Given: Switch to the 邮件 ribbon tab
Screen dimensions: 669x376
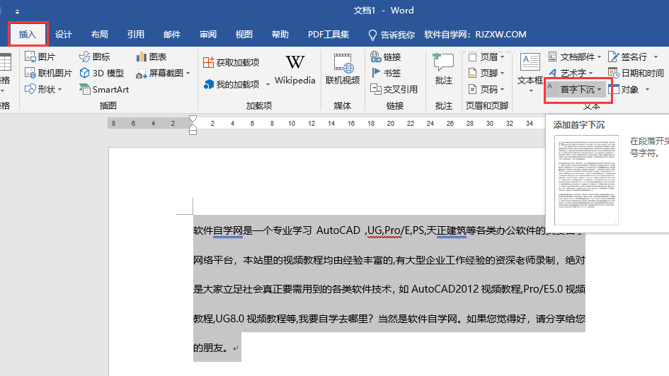Looking at the screenshot, I should pyautogui.click(x=172, y=35).
